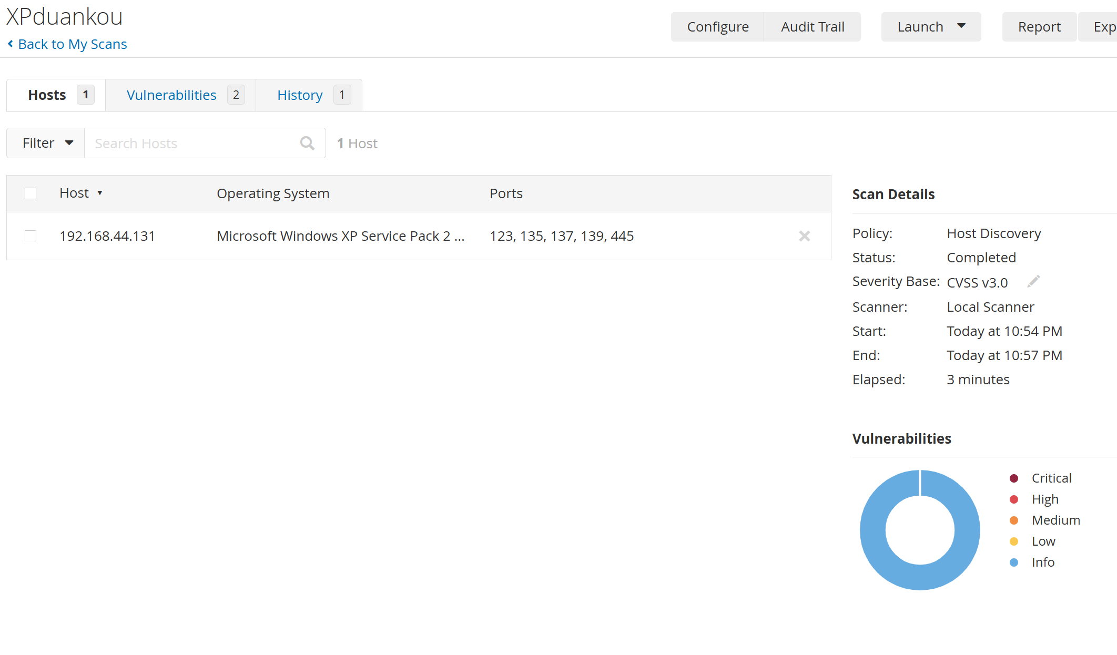This screenshot has width=1117, height=655.
Task: Click the Critical legend dot
Action: (1014, 478)
